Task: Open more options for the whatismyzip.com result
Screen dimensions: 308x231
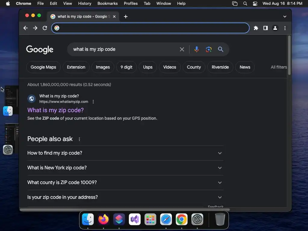Action: tap(93, 102)
